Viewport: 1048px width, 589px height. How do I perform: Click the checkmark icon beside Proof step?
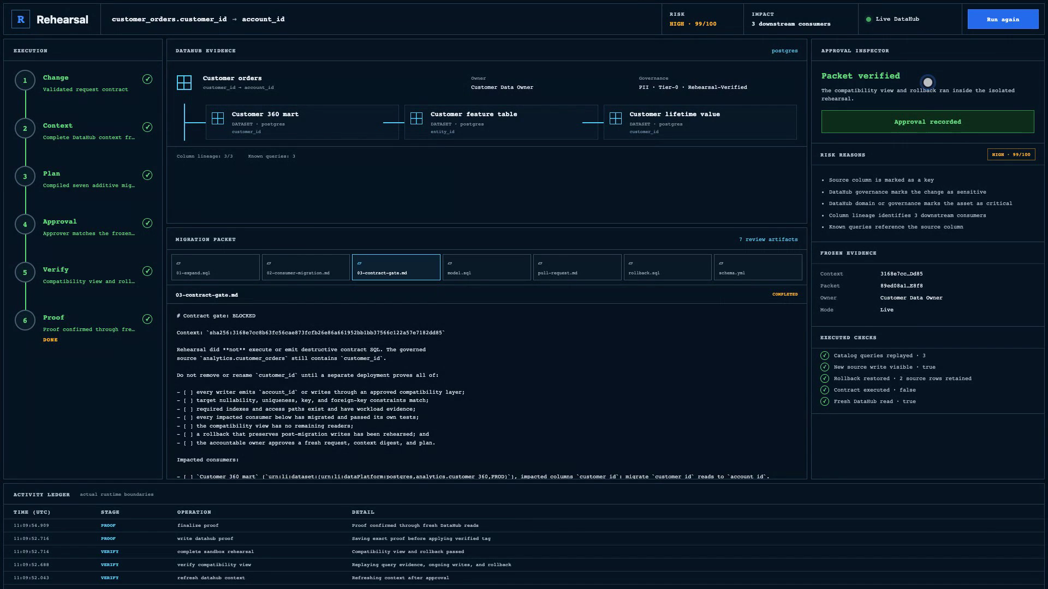tap(147, 319)
